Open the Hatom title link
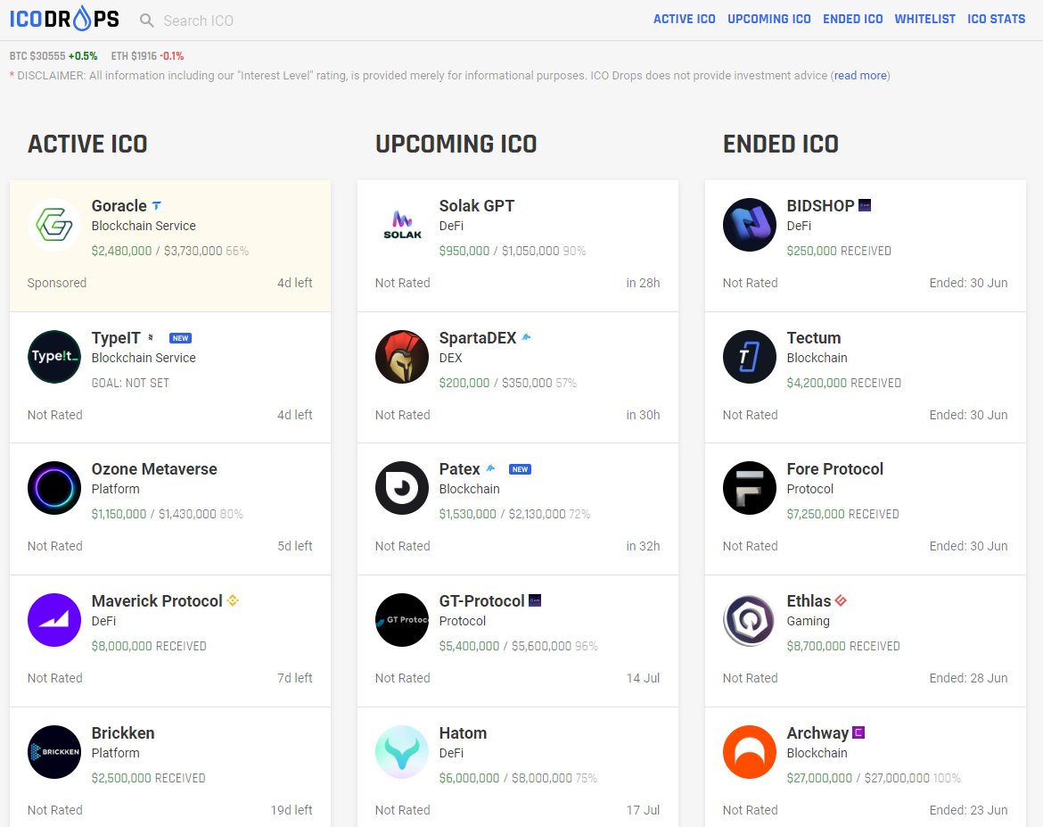 click(463, 733)
